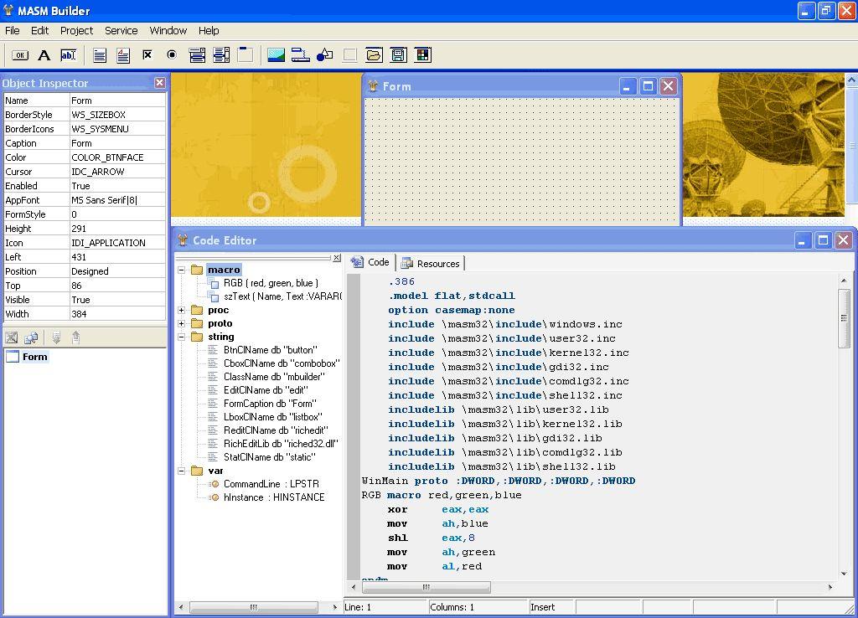This screenshot has width=858, height=618.
Task: Choose the Edit box (ab) component tool
Action: [x=69, y=54]
